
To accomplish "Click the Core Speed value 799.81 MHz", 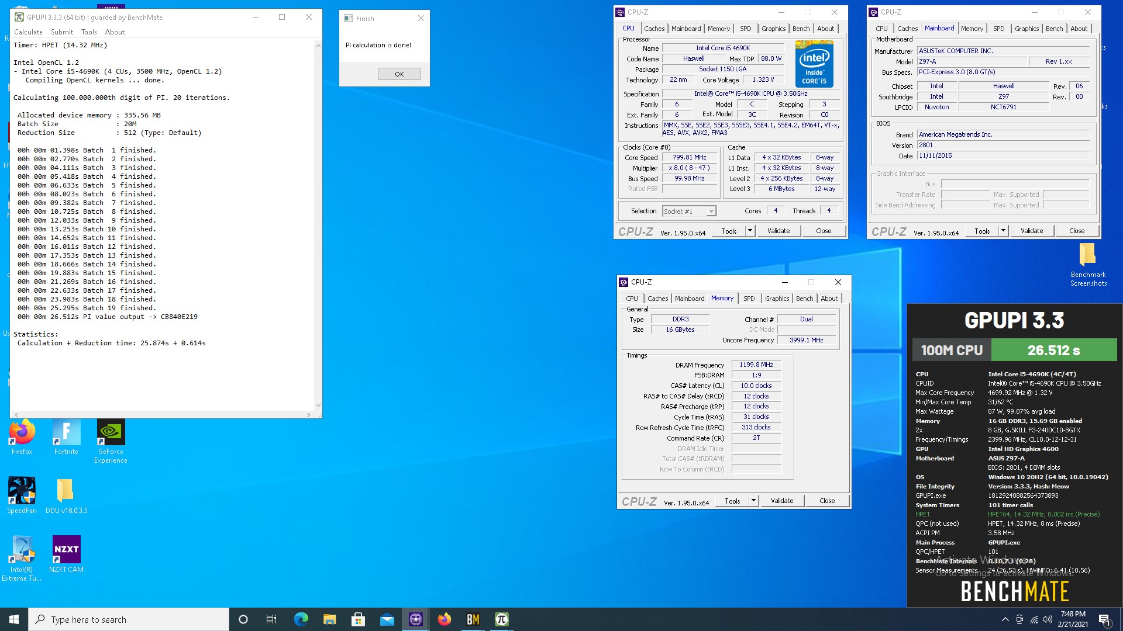I will pyautogui.click(x=689, y=157).
